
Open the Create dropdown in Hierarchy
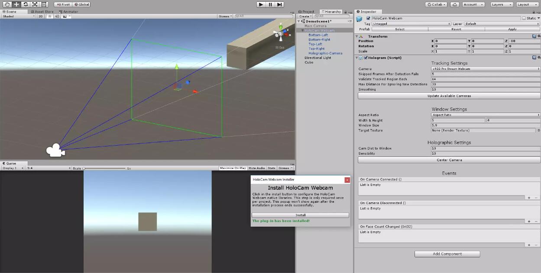[x=305, y=16]
